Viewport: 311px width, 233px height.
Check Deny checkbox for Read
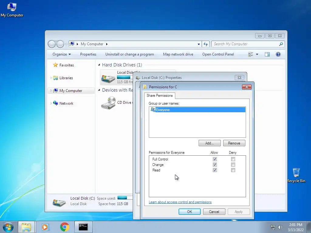tap(233, 170)
